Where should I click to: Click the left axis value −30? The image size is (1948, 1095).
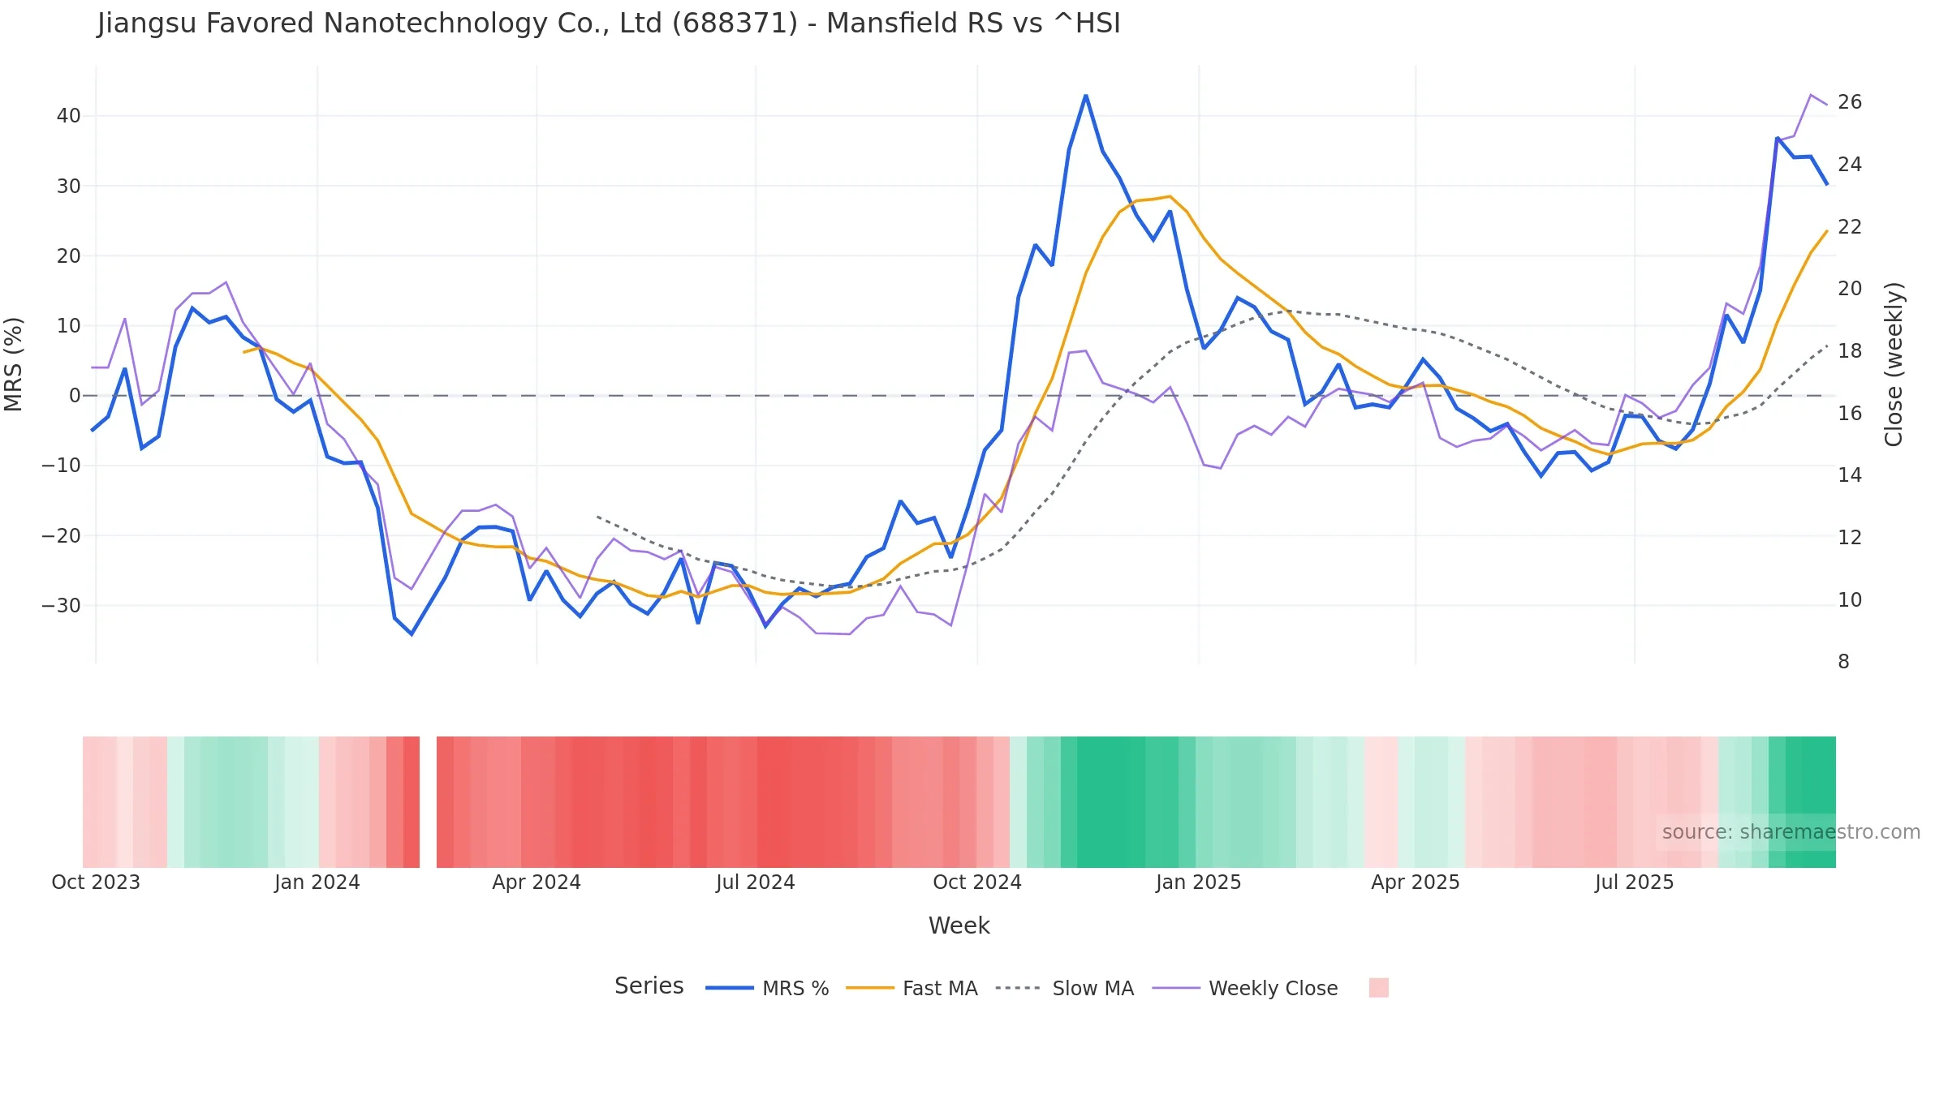62,606
